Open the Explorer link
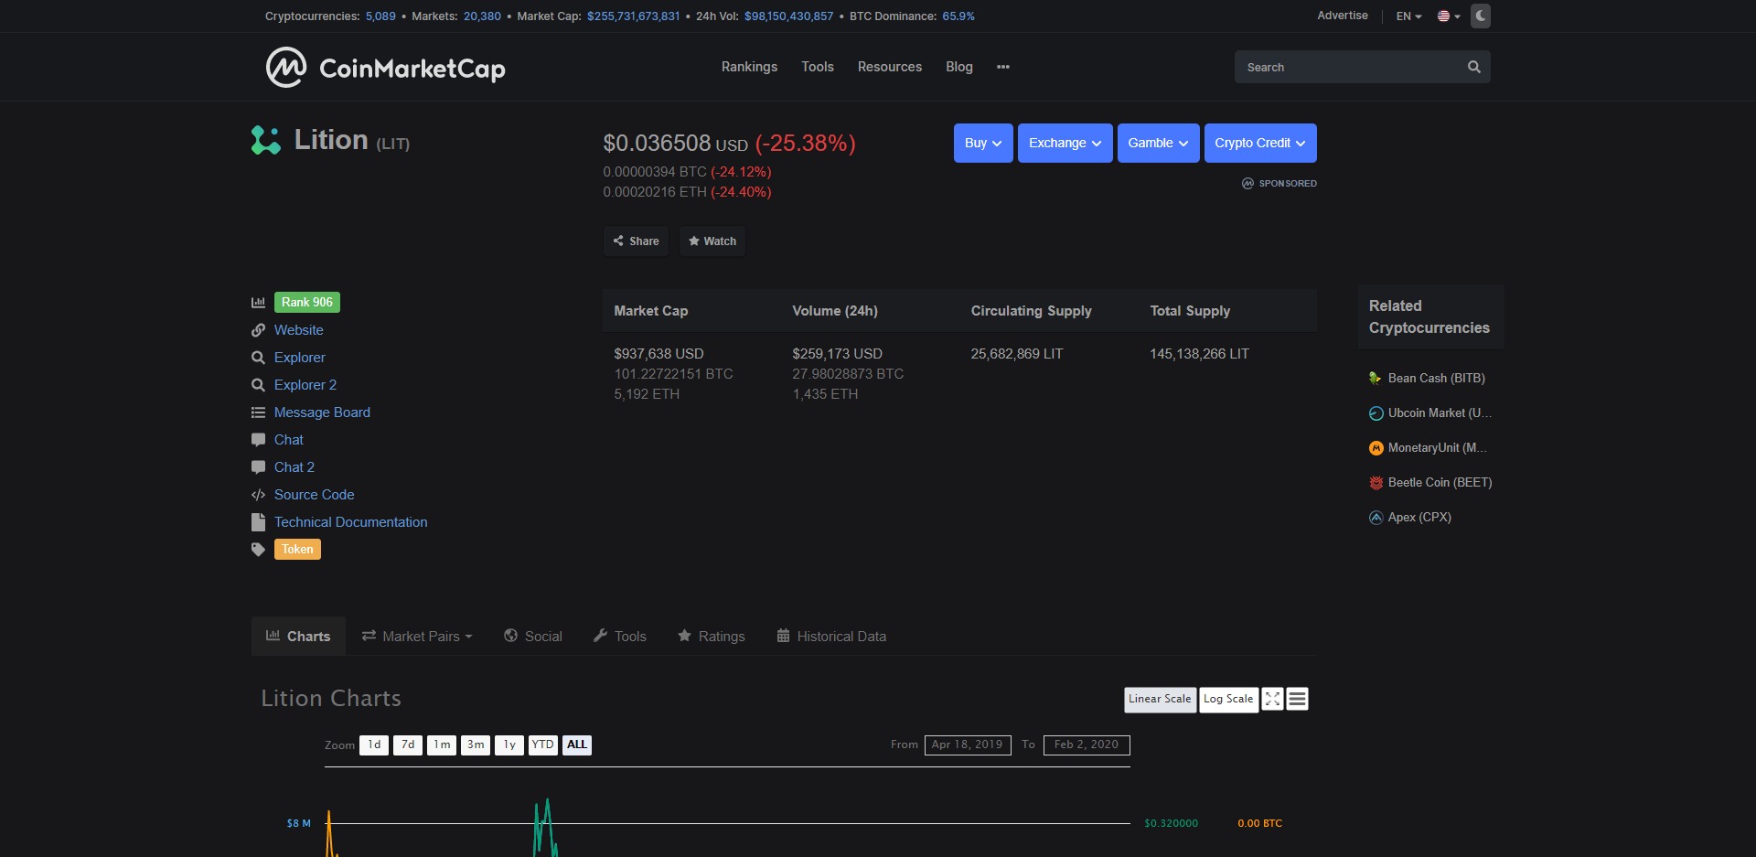 click(x=300, y=358)
